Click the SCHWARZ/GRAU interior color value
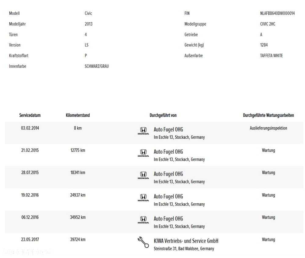This screenshot has height=258, width=305. 97,66
